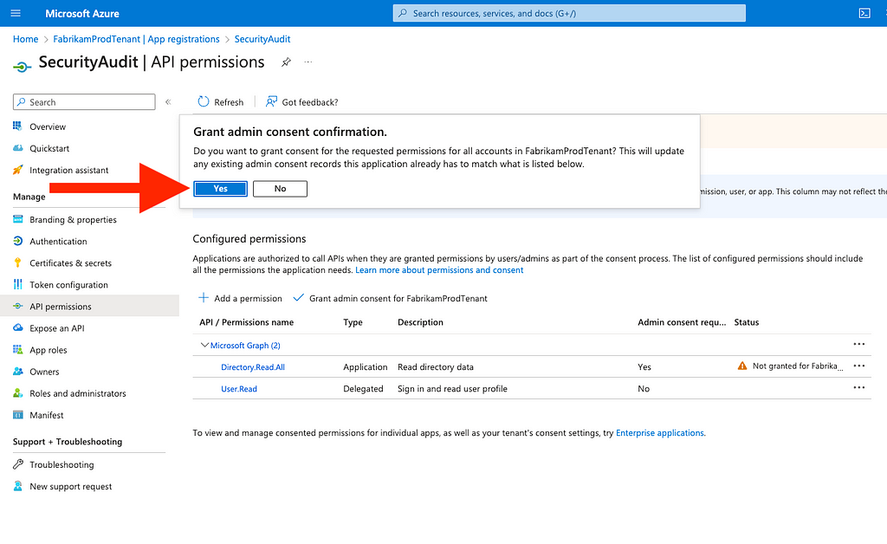Open Microsoft Graph (2) API link

coord(245,346)
